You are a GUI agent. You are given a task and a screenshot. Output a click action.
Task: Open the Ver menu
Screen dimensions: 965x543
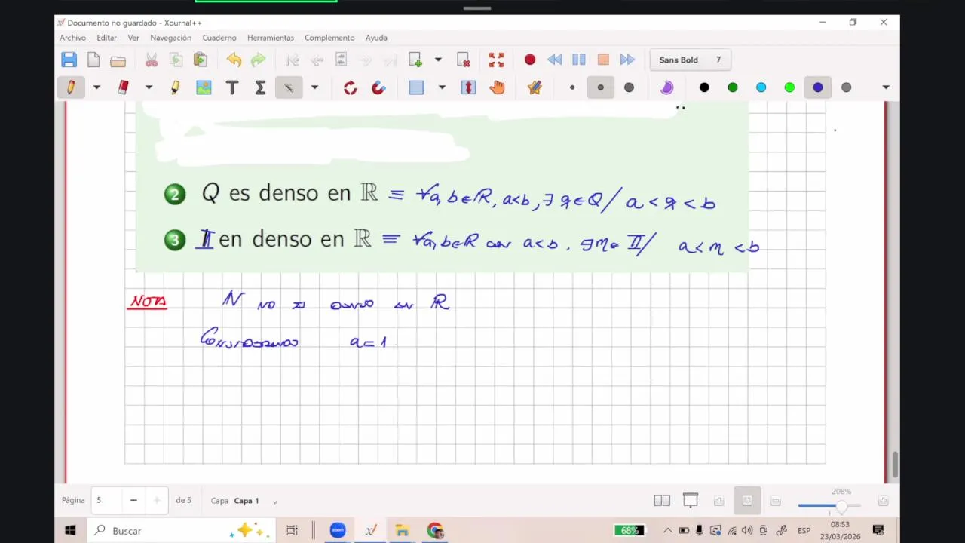pyautogui.click(x=133, y=38)
